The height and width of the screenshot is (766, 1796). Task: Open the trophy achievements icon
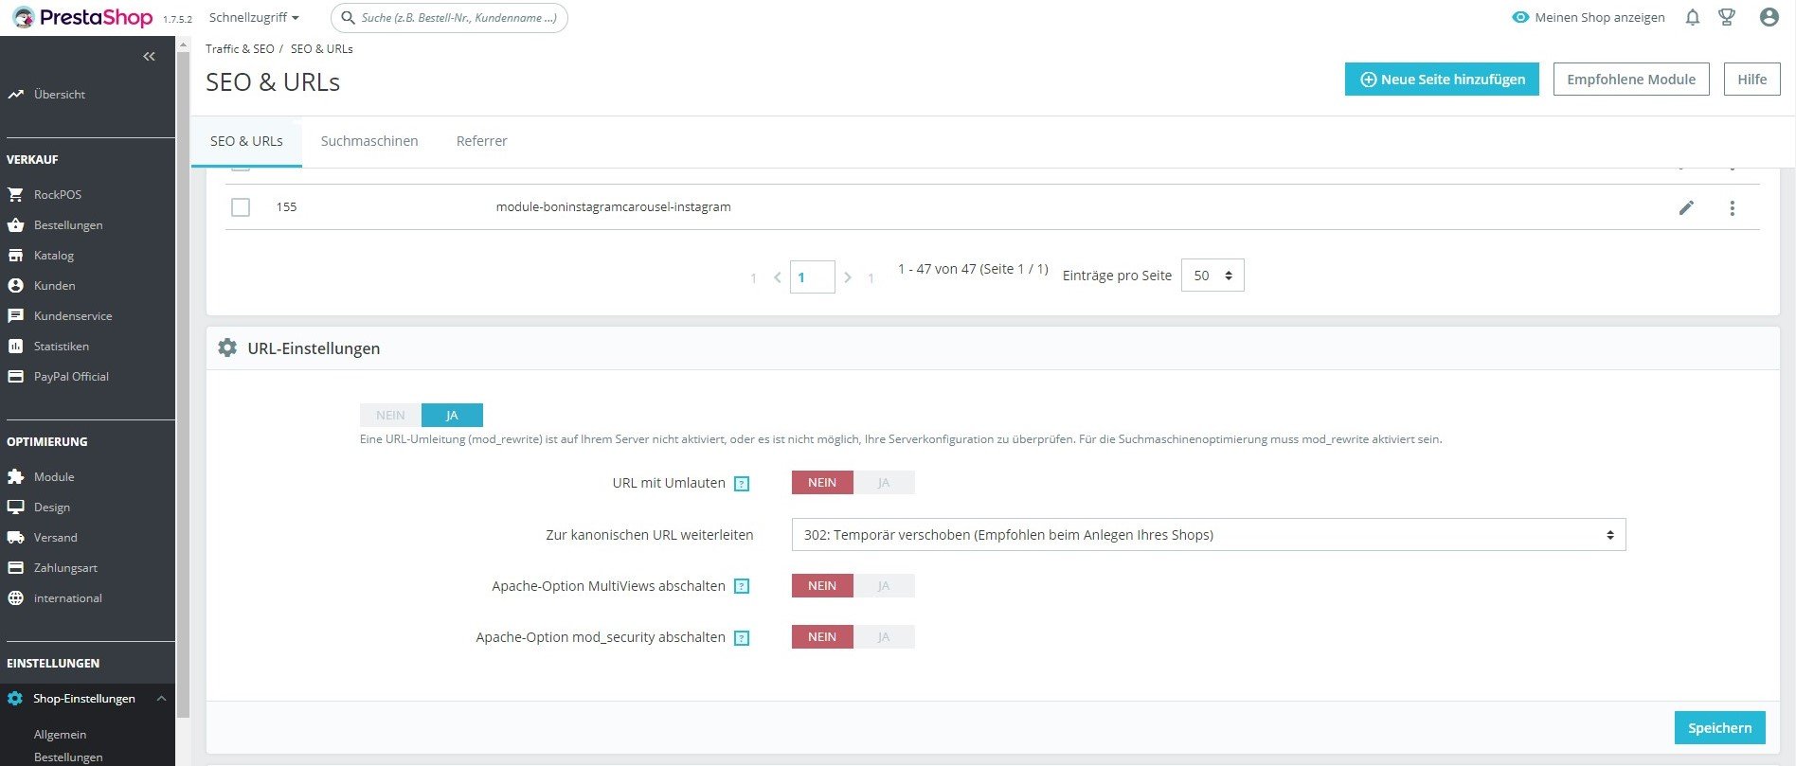click(x=1727, y=17)
